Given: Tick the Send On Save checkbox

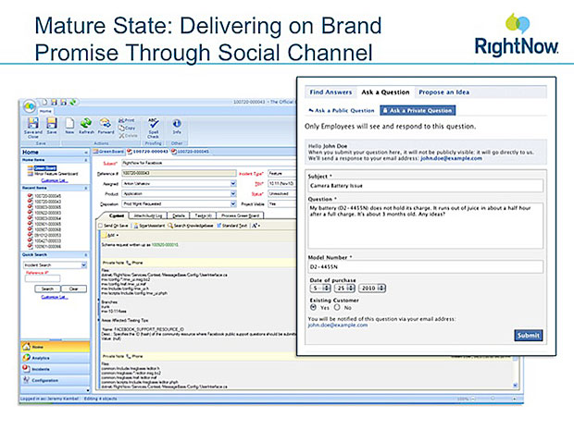Looking at the screenshot, I should 100,226.
